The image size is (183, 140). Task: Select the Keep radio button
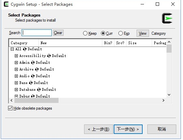(85, 33)
